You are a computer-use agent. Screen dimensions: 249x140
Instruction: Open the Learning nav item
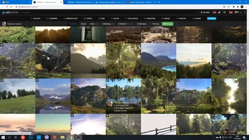(x=52, y=19)
